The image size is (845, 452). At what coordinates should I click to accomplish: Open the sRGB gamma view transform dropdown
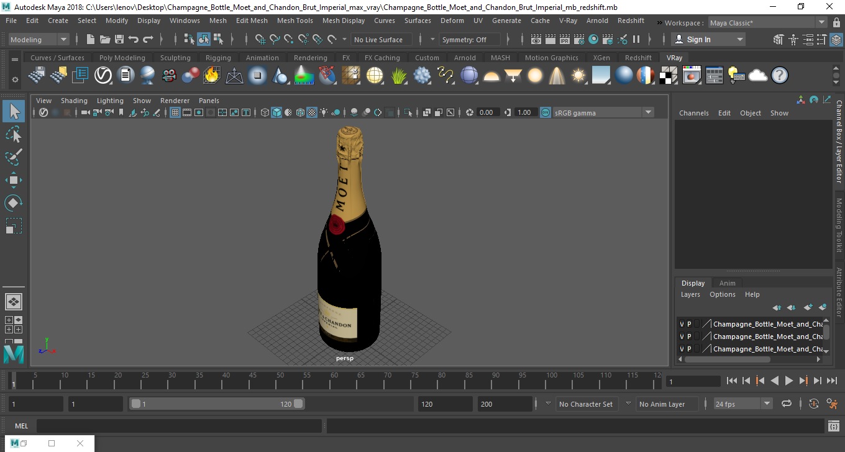point(603,112)
